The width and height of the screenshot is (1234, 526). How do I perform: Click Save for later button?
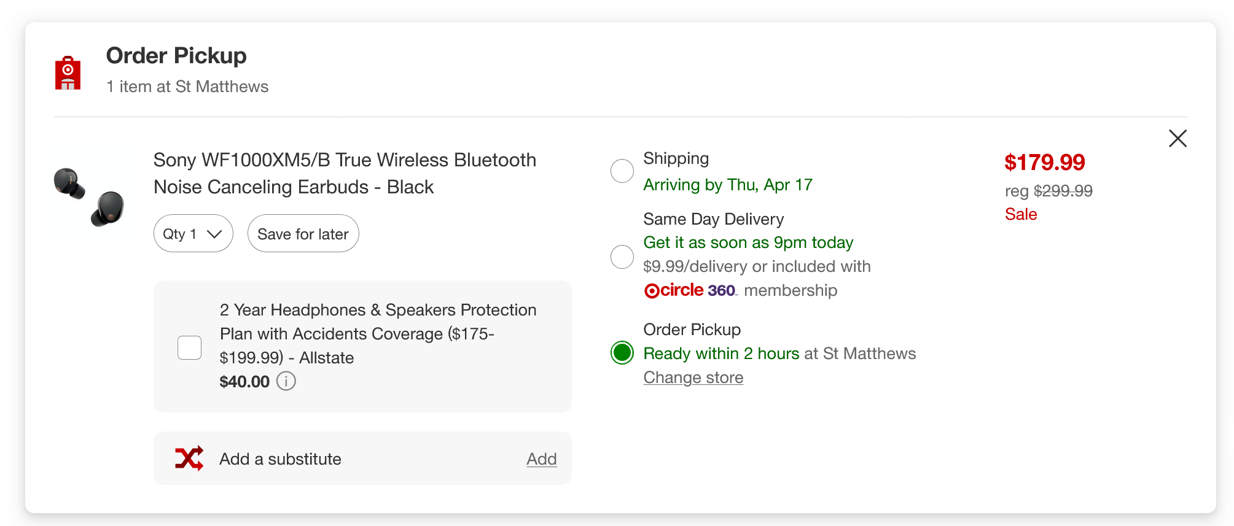pyautogui.click(x=303, y=233)
